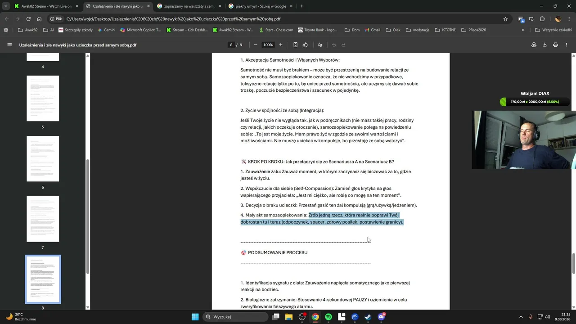Screen dimensions: 576x324
Task: Open Awak82 bookmark folder
Action: [x=28, y=30]
